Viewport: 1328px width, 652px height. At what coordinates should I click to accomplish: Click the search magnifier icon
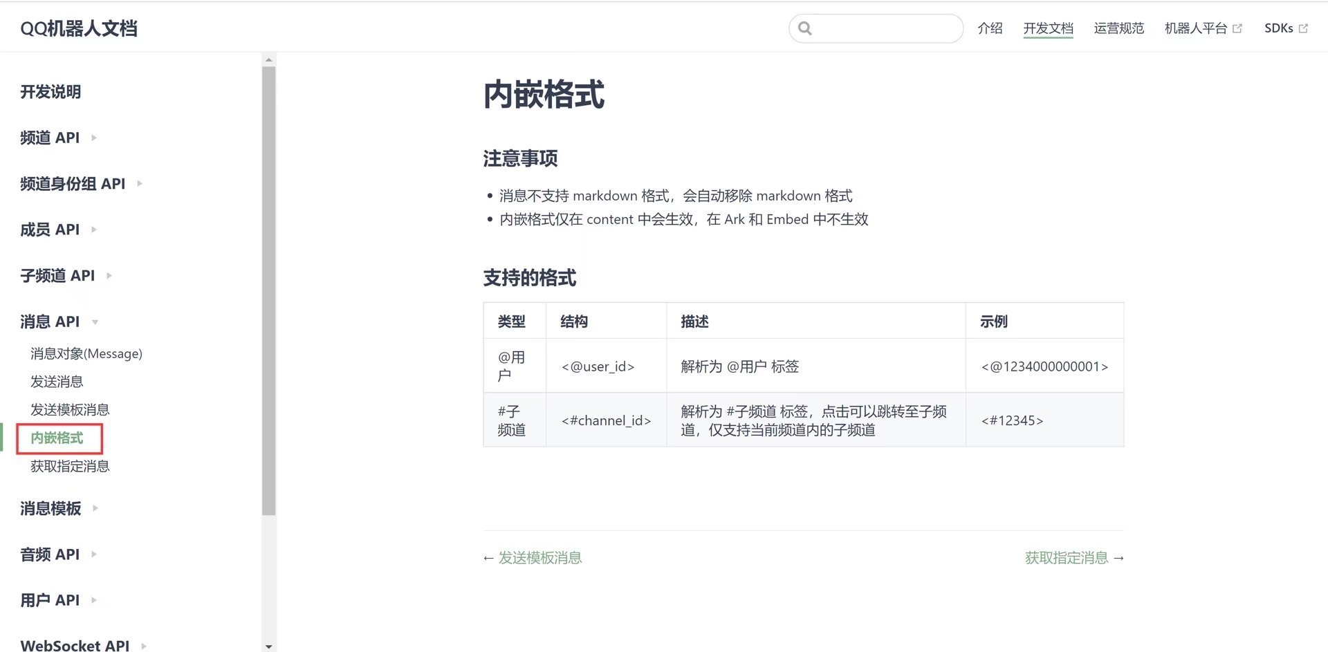click(804, 28)
